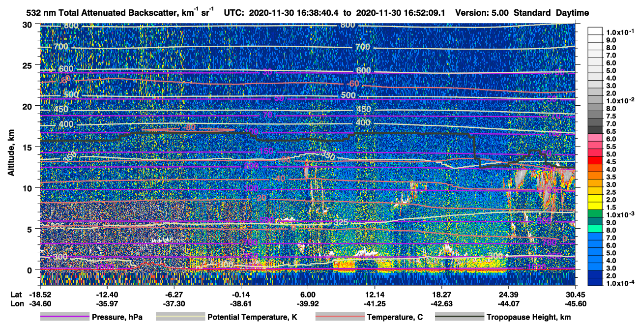Click latitude value 30.45

[x=576, y=295]
